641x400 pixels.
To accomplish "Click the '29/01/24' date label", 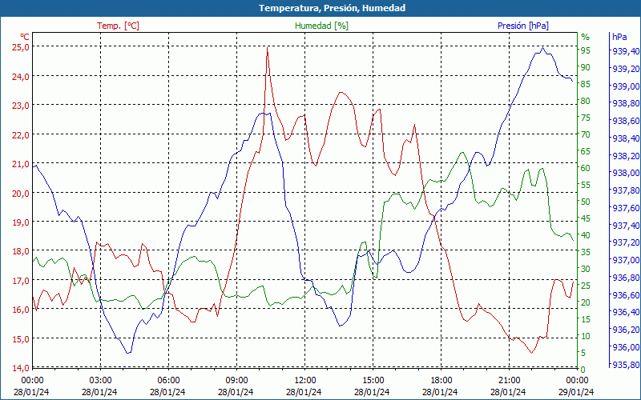I will click(576, 392).
